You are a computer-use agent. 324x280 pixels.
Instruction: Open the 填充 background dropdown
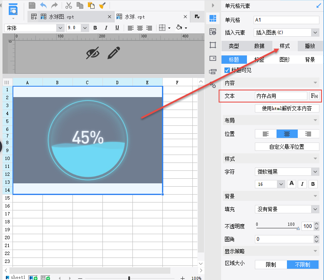pos(315,209)
